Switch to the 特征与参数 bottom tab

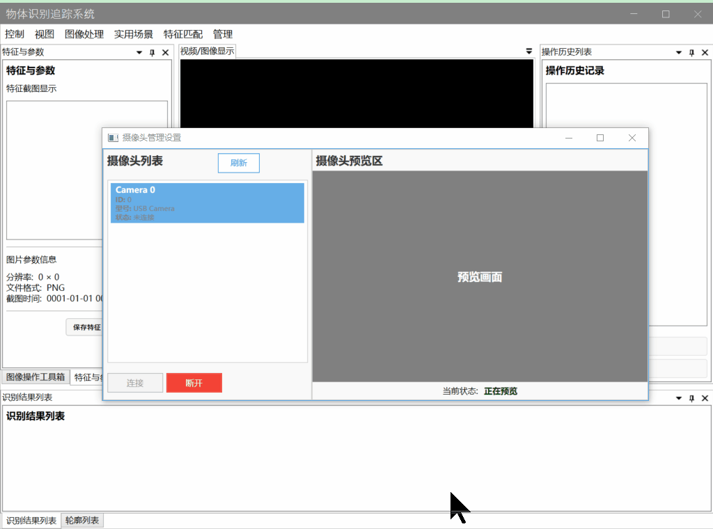[88, 377]
